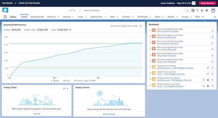218x118 pixels.
Task: Open the Setup gear icon
Action: click(202, 11)
